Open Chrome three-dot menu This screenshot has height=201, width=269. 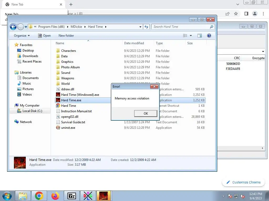tap(263, 14)
